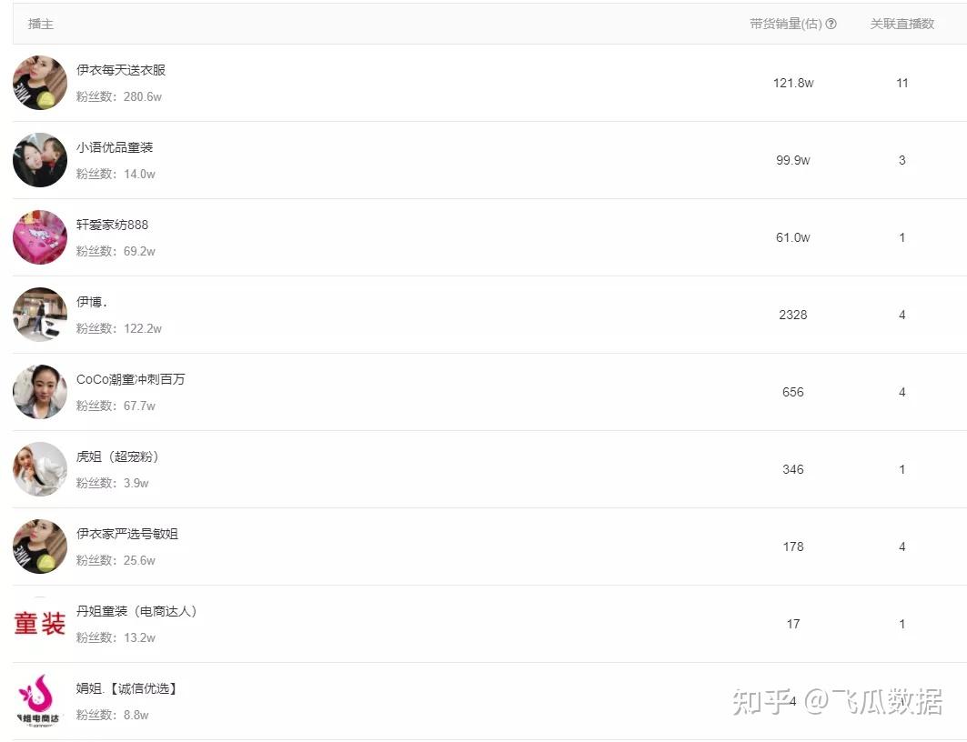The height and width of the screenshot is (742, 967).
Task: Open the 小语优品童装 name link
Action: [x=115, y=147]
